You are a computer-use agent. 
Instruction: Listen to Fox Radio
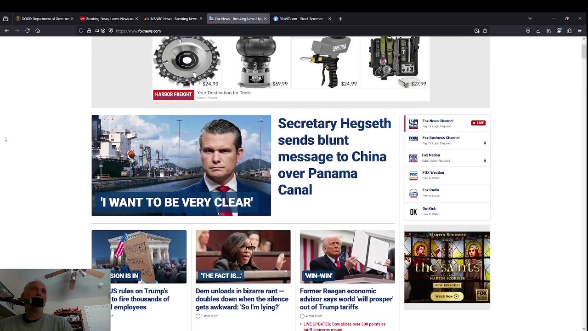pyautogui.click(x=447, y=193)
